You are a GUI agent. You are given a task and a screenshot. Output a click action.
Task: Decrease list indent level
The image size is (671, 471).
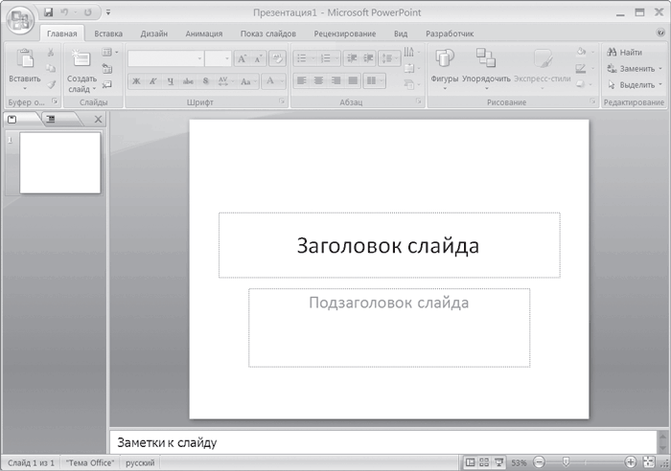click(352, 58)
